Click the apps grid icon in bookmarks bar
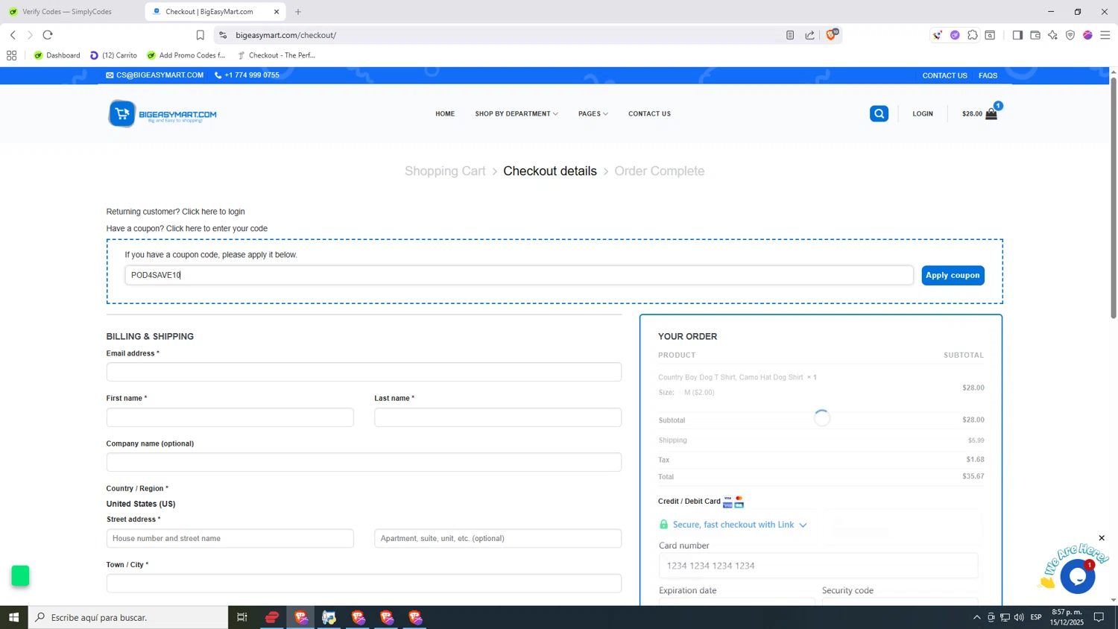The width and height of the screenshot is (1118, 629). pos(11,55)
